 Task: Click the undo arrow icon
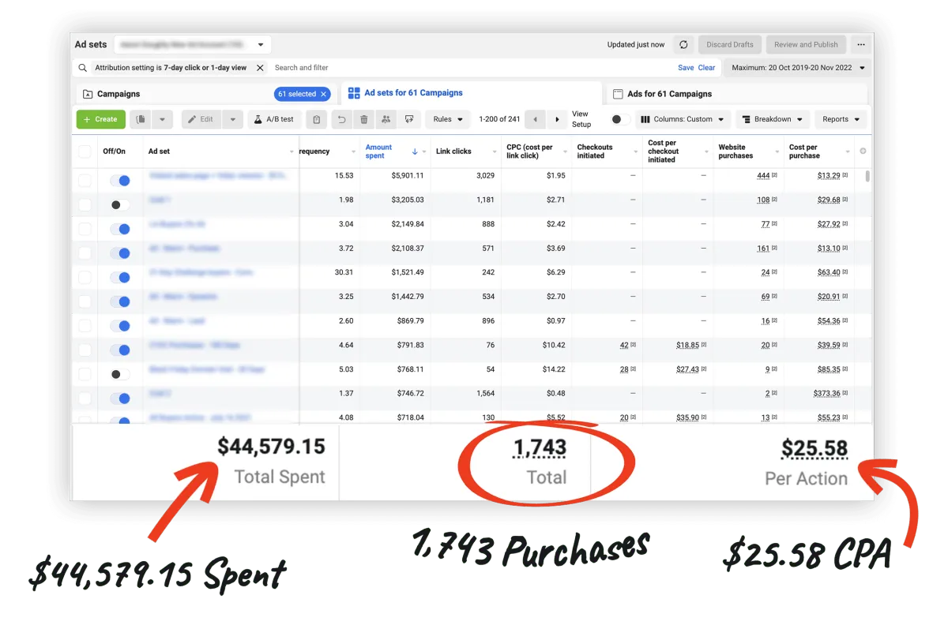(x=342, y=119)
